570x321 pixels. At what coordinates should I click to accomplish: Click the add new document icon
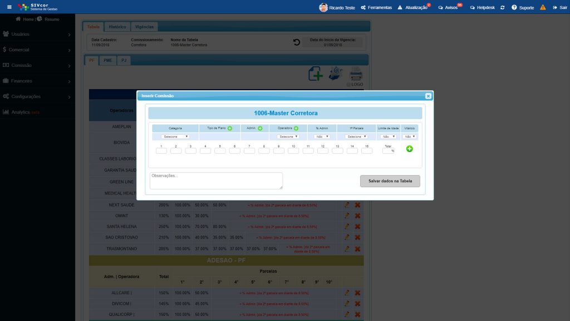(316, 74)
